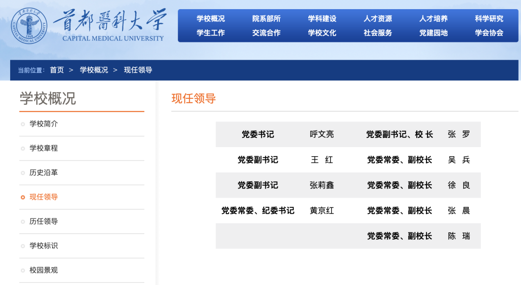Click the 当前位置 breadcrumb label
Screen dimensions: 521x285
[x=31, y=70]
